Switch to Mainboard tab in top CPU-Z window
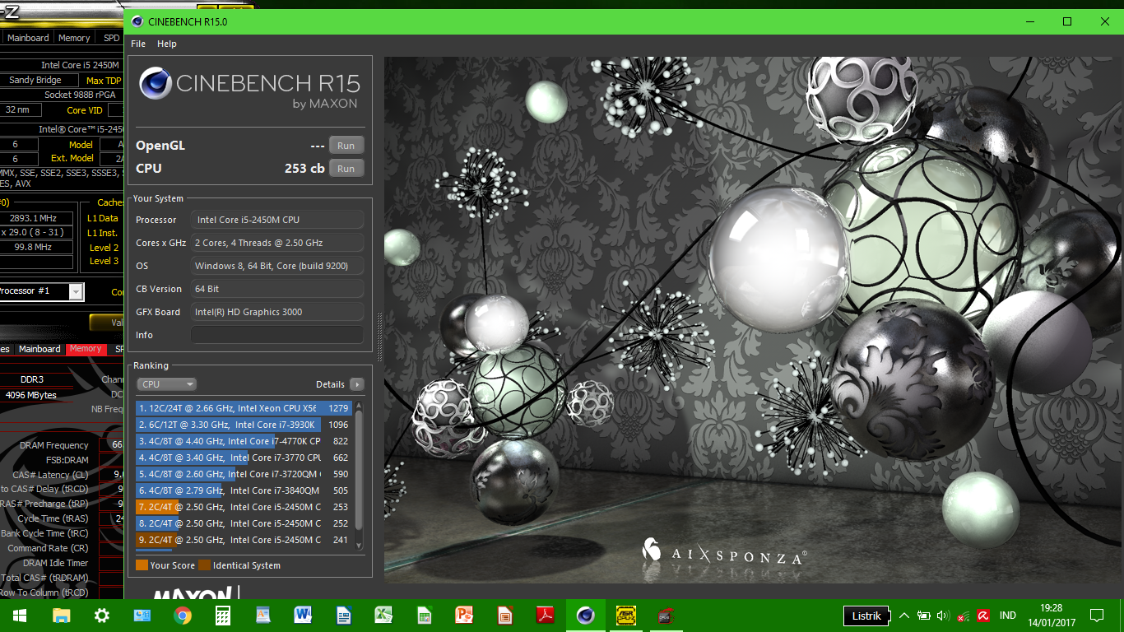1124x632 pixels. click(28, 38)
